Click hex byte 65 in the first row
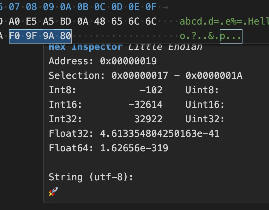 pos(117,21)
